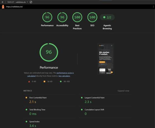Click green dot beside Speed Index
The image size is (155, 128).
click(26, 122)
